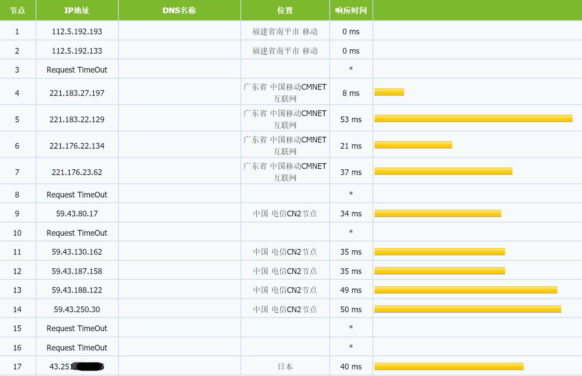Screen dimensions: 582x376
Task: Click 广东省 中国移动CMNET location in node 4 row
Action: pos(285,93)
